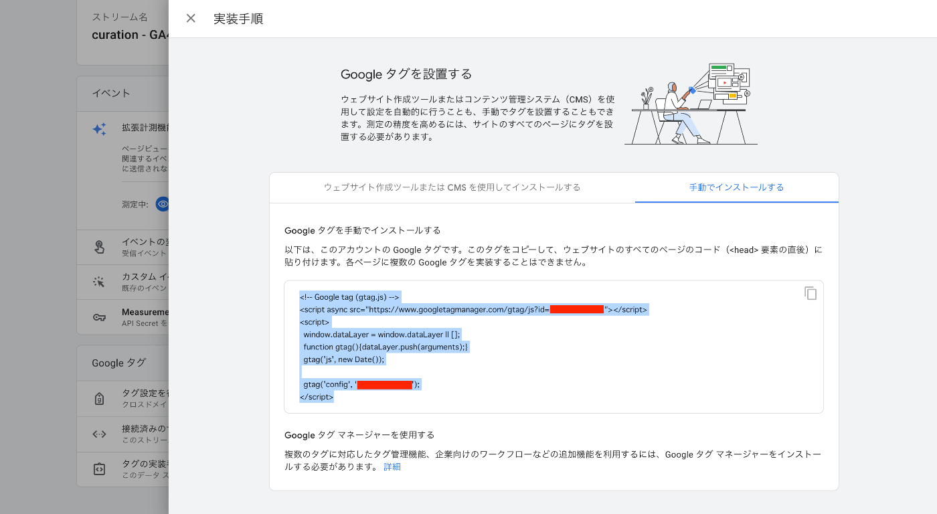The image size is (937, 514).
Task: Switch to 手動でインストールする tab
Action: [x=736, y=187]
